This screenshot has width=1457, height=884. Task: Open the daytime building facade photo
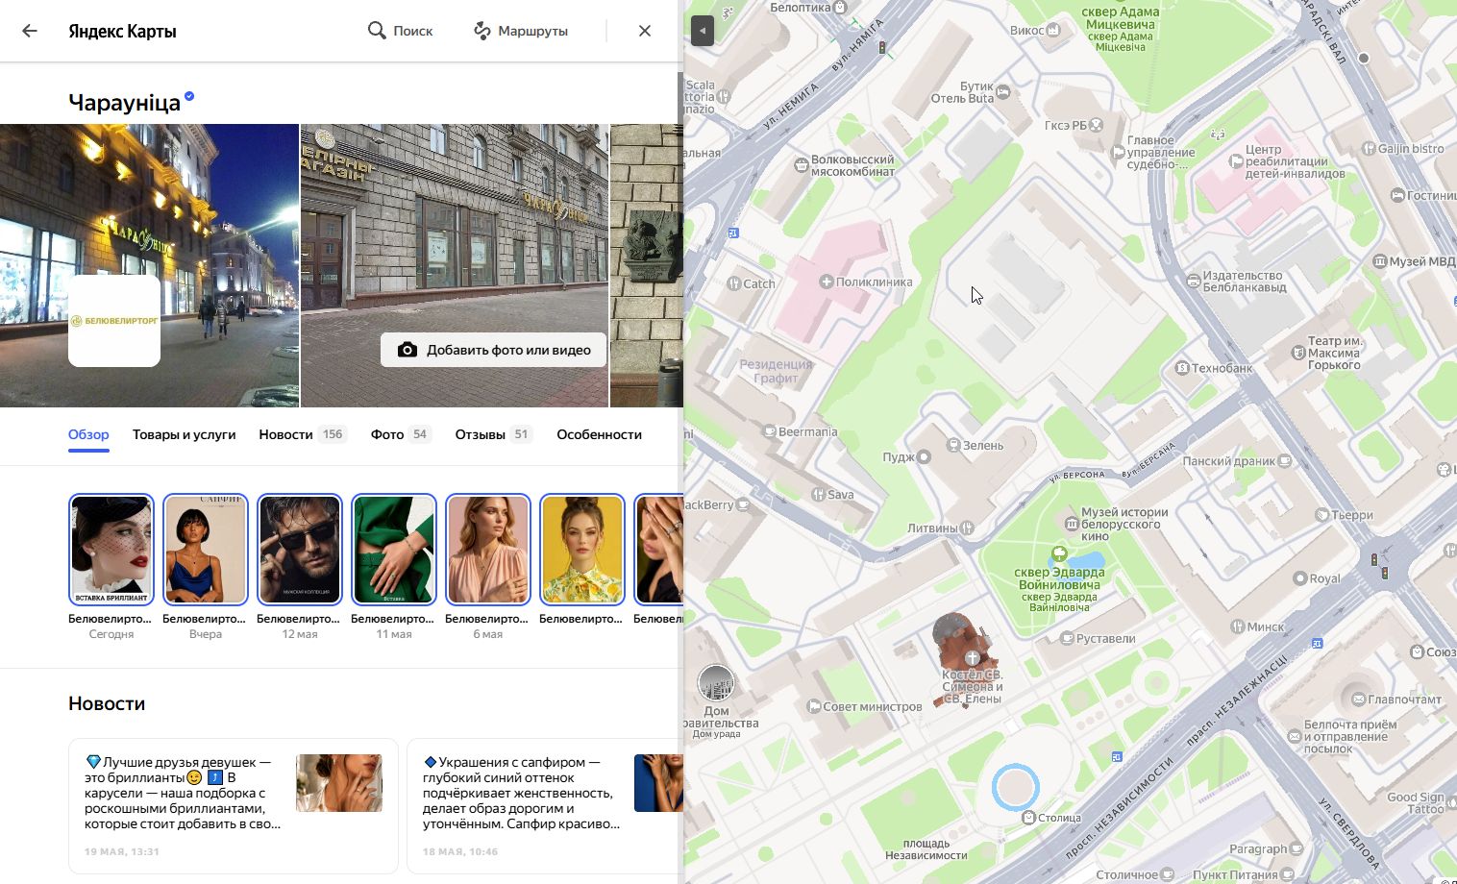point(455,265)
